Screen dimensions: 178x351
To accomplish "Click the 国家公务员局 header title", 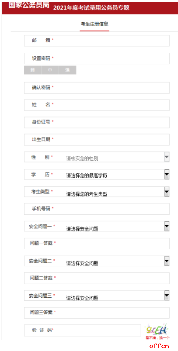I will click(x=29, y=6).
